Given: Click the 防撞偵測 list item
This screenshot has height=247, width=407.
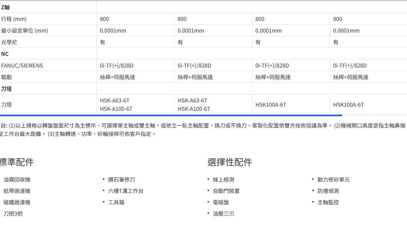Looking at the screenshot, I should pyautogui.click(x=328, y=191).
